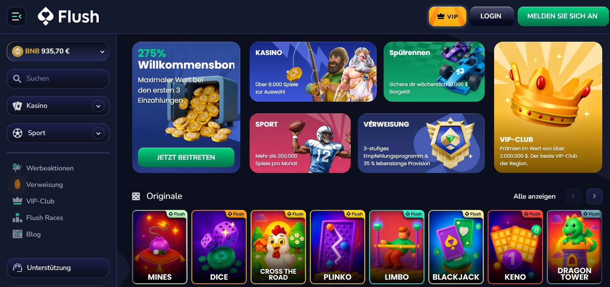Show previous Originale games with left arrow

pos(573,196)
